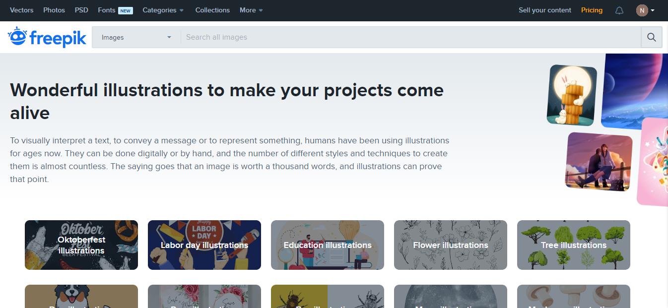Open the user avatar account menu

pyautogui.click(x=645, y=10)
